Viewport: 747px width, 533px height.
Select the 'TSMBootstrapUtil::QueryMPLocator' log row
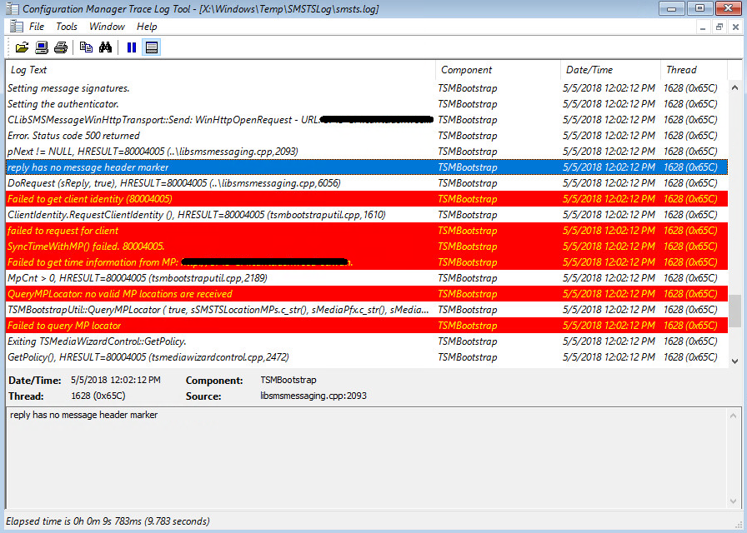pyautogui.click(x=367, y=310)
